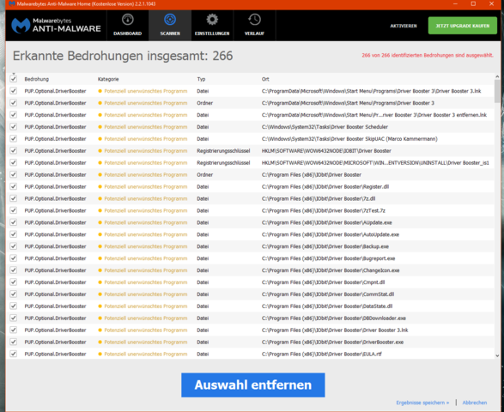Sort by the Ort column header
Screen dimensions: 504x412
tap(265, 79)
